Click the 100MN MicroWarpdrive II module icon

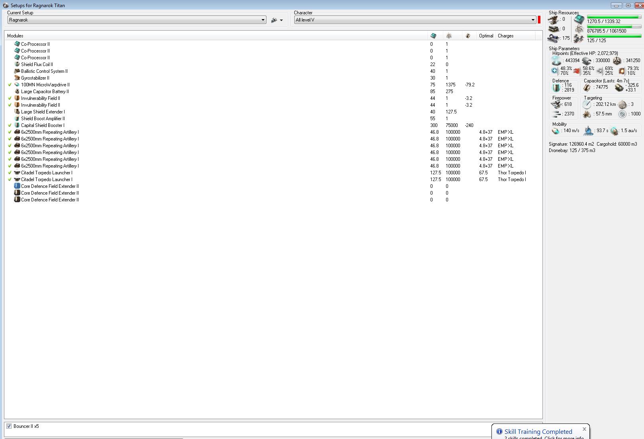pos(17,84)
